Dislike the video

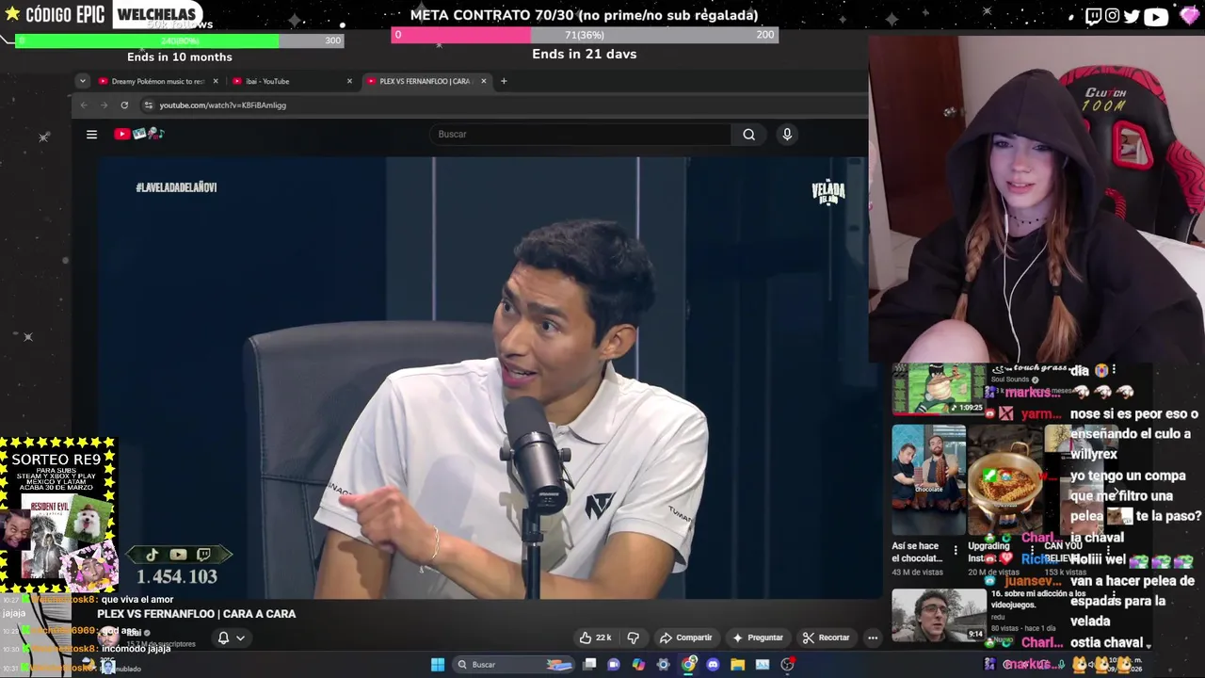[x=633, y=638]
